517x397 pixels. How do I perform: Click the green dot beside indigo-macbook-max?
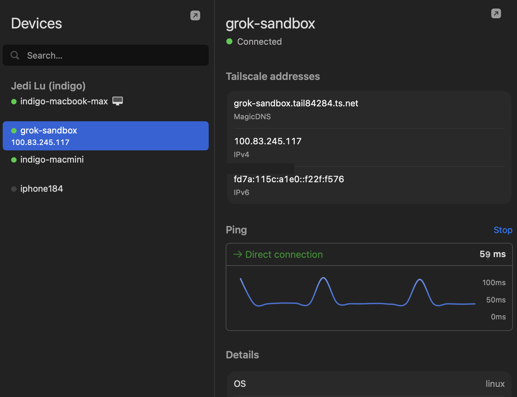coord(14,102)
